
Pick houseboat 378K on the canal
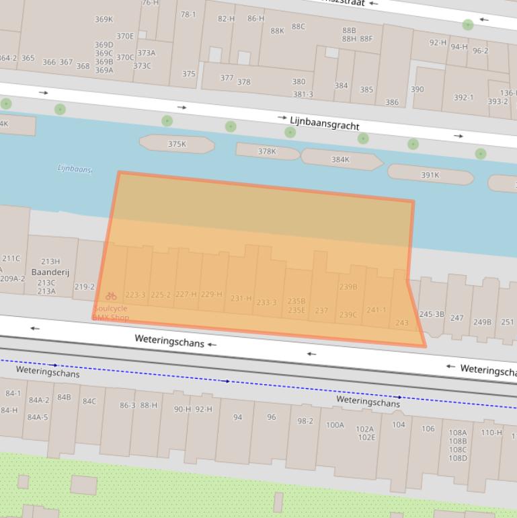tap(267, 151)
